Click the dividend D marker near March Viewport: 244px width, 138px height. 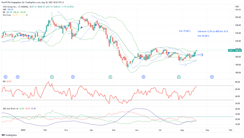pyautogui.click(x=73, y=77)
